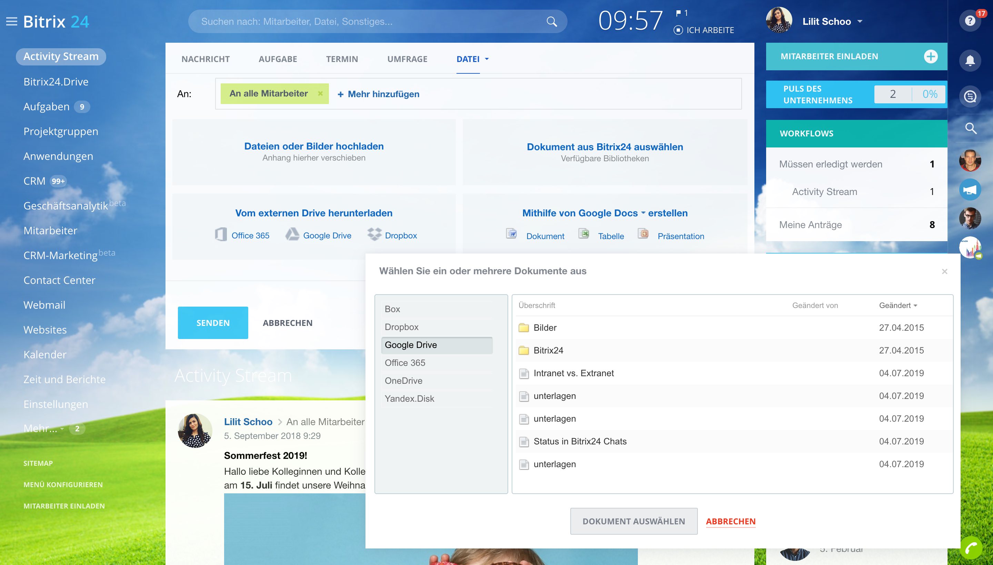Click Mehr hinzufügen to add recipients
The width and height of the screenshot is (993, 565).
click(x=378, y=94)
